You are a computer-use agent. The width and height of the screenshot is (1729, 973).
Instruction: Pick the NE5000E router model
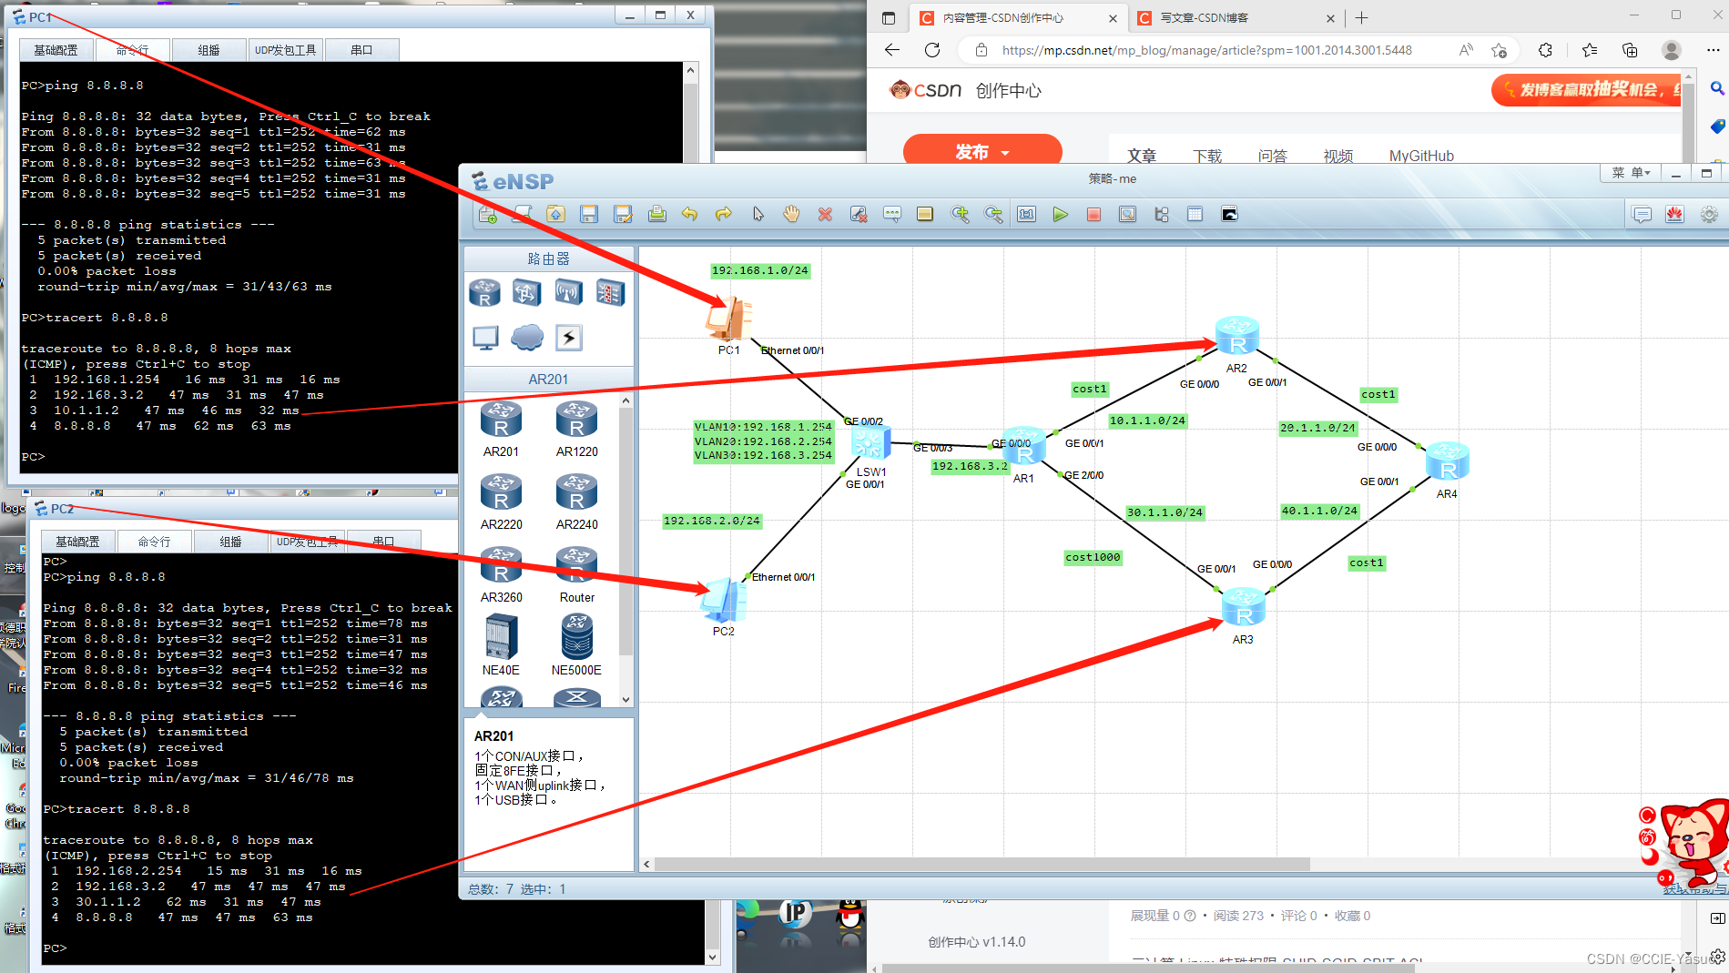coord(576,645)
